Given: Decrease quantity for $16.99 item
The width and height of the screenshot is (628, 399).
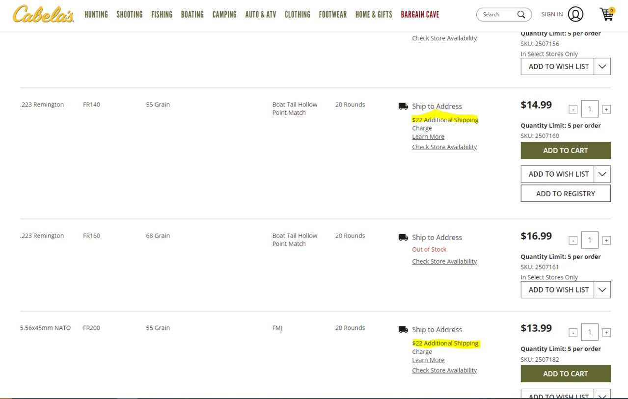Looking at the screenshot, I should click(573, 240).
